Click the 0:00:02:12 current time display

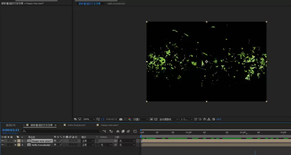(11, 130)
